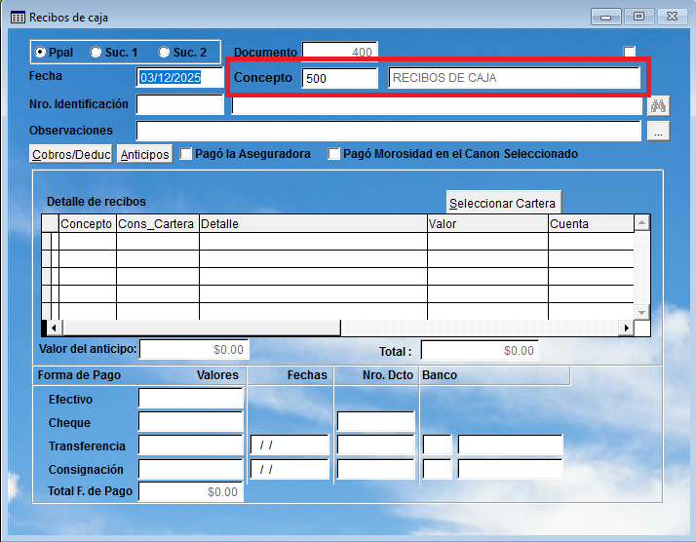Select the Ppal radio button
696x542 pixels.
pos(40,53)
